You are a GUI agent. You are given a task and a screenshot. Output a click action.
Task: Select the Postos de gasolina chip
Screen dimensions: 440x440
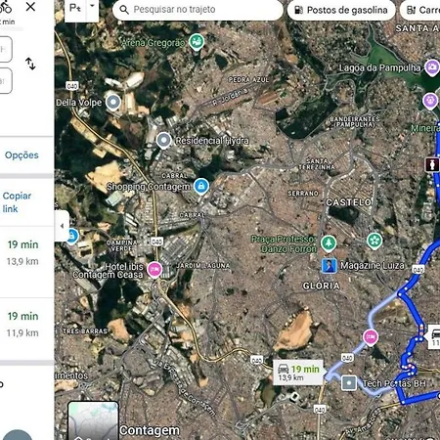click(x=341, y=10)
